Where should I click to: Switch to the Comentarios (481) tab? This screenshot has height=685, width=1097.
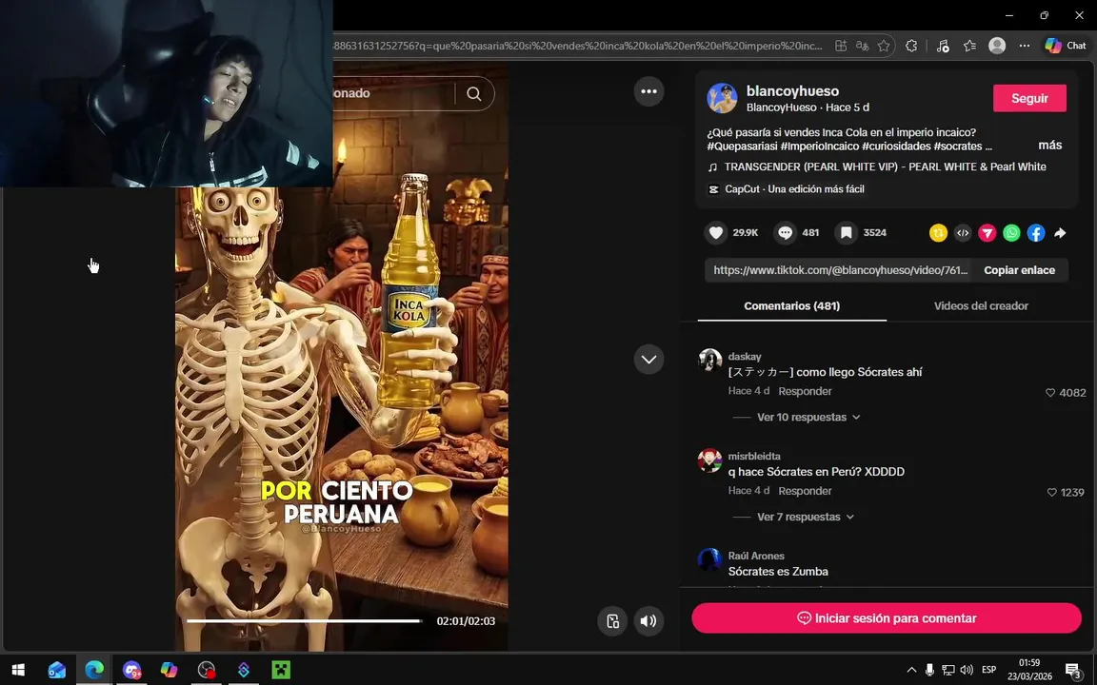792,306
